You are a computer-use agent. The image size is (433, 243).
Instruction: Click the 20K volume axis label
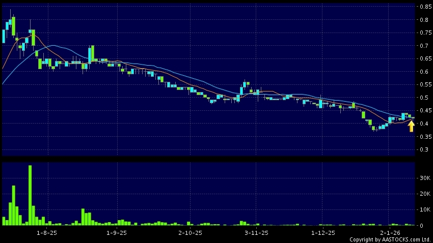tap(425, 194)
